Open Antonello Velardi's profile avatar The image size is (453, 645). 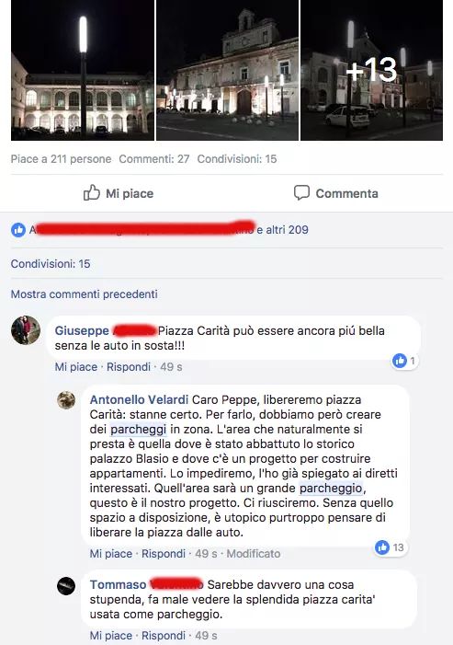[66, 400]
